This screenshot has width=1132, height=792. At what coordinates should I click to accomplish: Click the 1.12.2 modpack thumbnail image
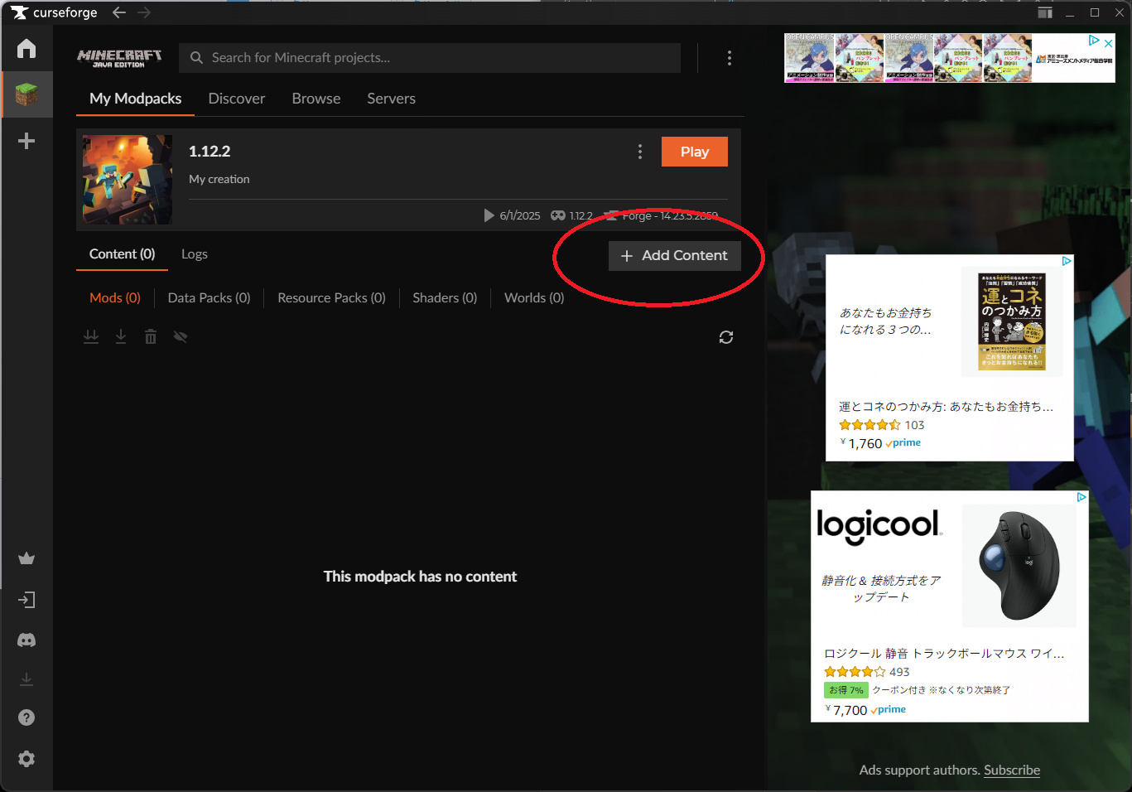coord(128,180)
